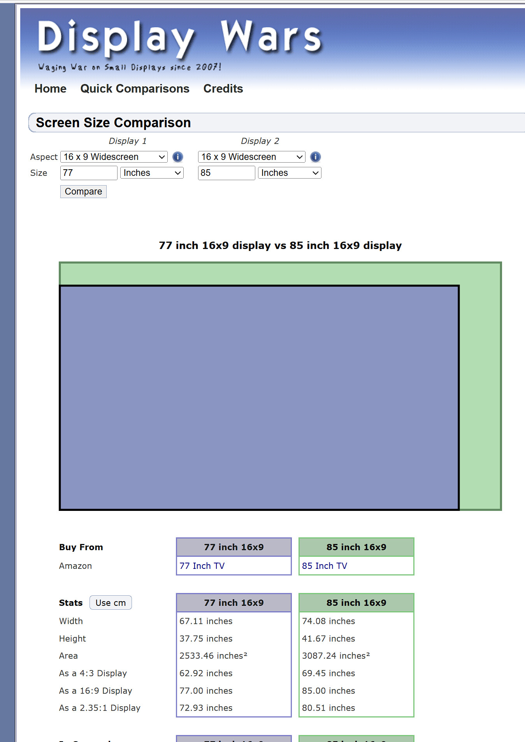Image resolution: width=525 pixels, height=742 pixels.
Task: Open Quick Comparisons menu item
Action: tap(135, 89)
